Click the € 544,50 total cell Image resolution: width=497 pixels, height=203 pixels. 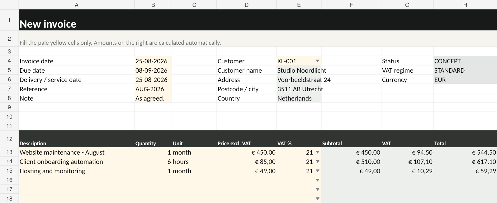465,152
